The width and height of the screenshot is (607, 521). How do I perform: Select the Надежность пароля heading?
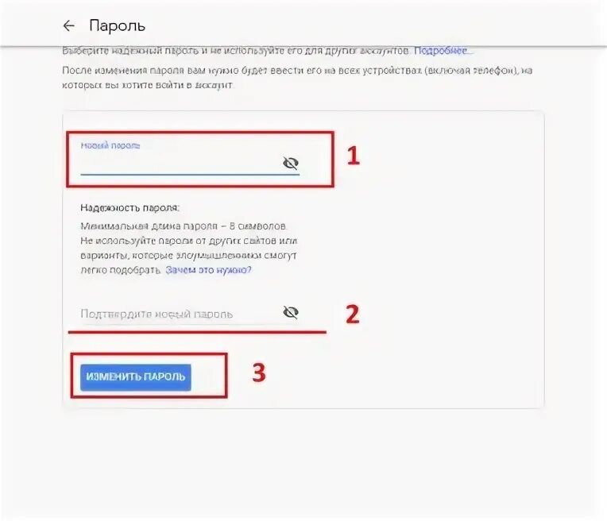(130, 208)
